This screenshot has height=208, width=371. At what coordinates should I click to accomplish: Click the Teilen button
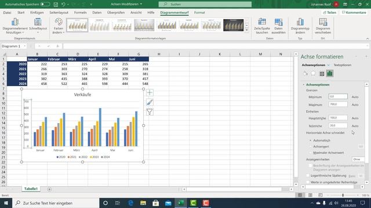point(330,13)
